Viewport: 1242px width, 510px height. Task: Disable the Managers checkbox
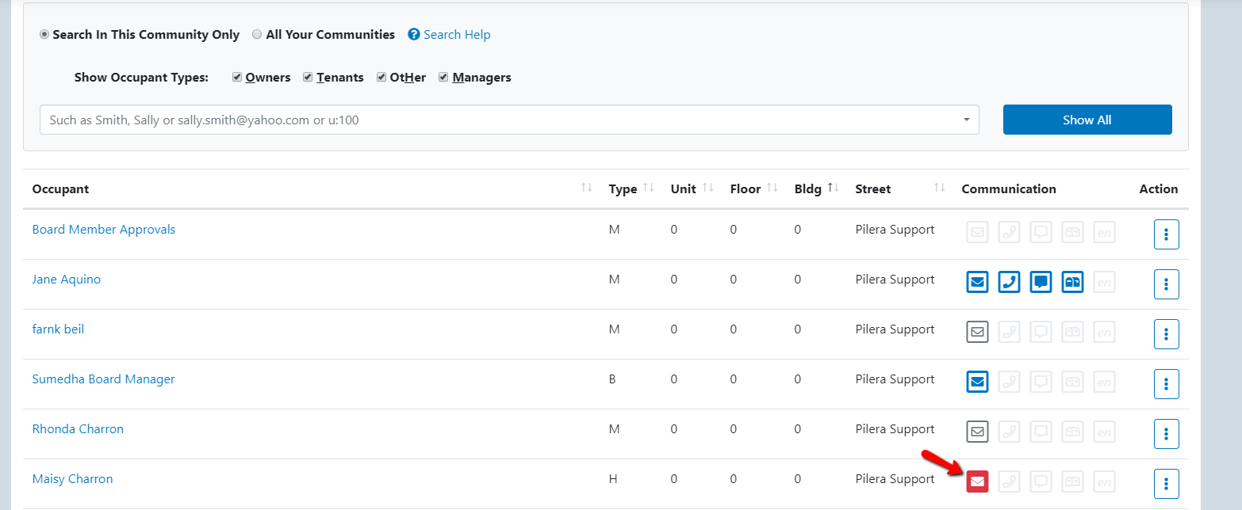444,78
